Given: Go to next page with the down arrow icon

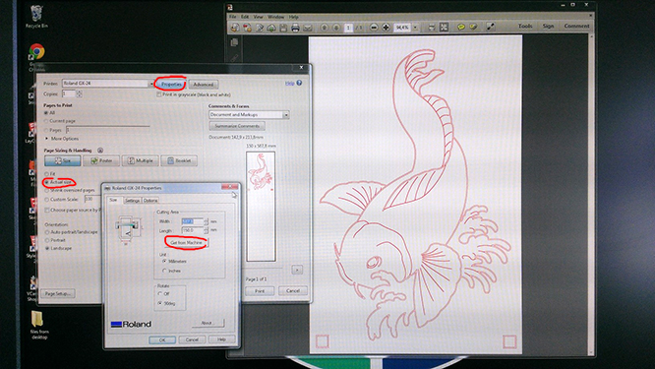Looking at the screenshot, I should [x=336, y=28].
